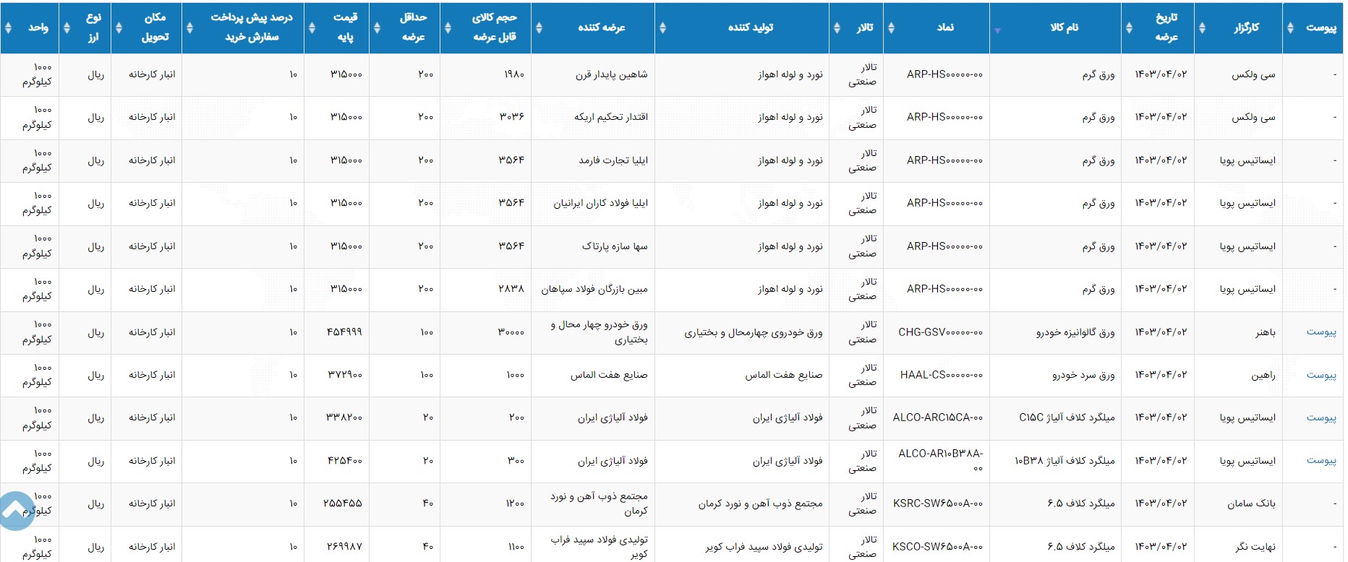The height and width of the screenshot is (562, 1348).
Task: Click symbol cell ALCO-ARC15CA-00
Action: pyautogui.click(x=938, y=418)
